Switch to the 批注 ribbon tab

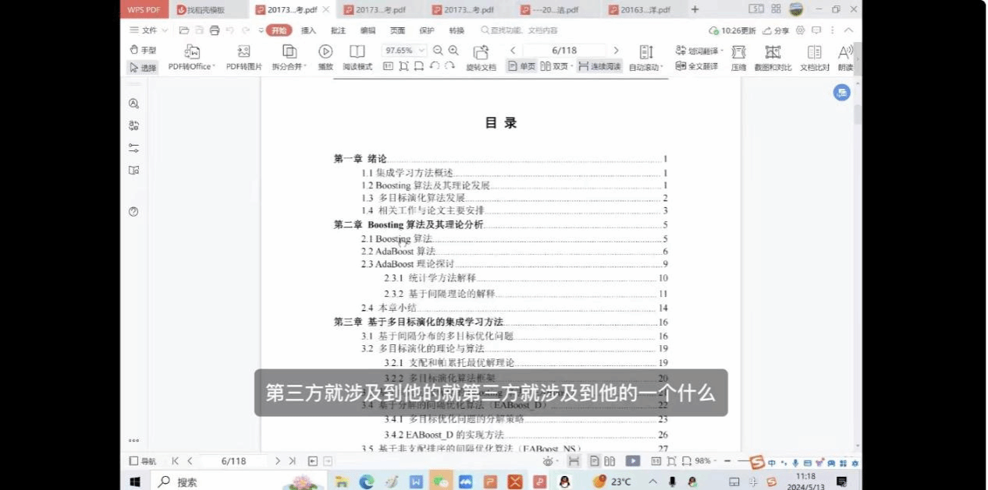point(338,30)
